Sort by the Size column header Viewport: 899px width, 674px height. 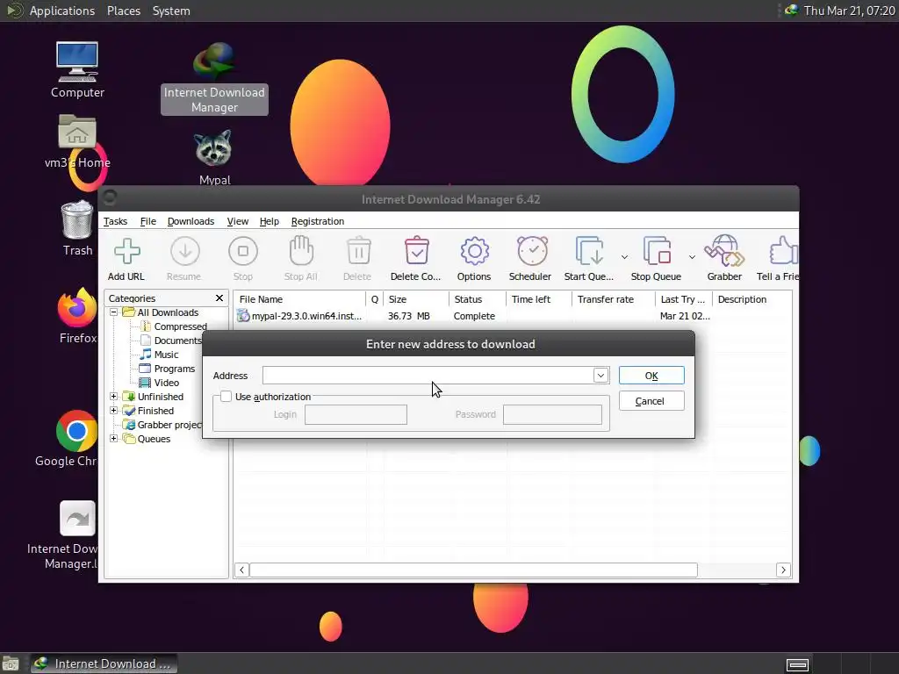[x=415, y=299]
